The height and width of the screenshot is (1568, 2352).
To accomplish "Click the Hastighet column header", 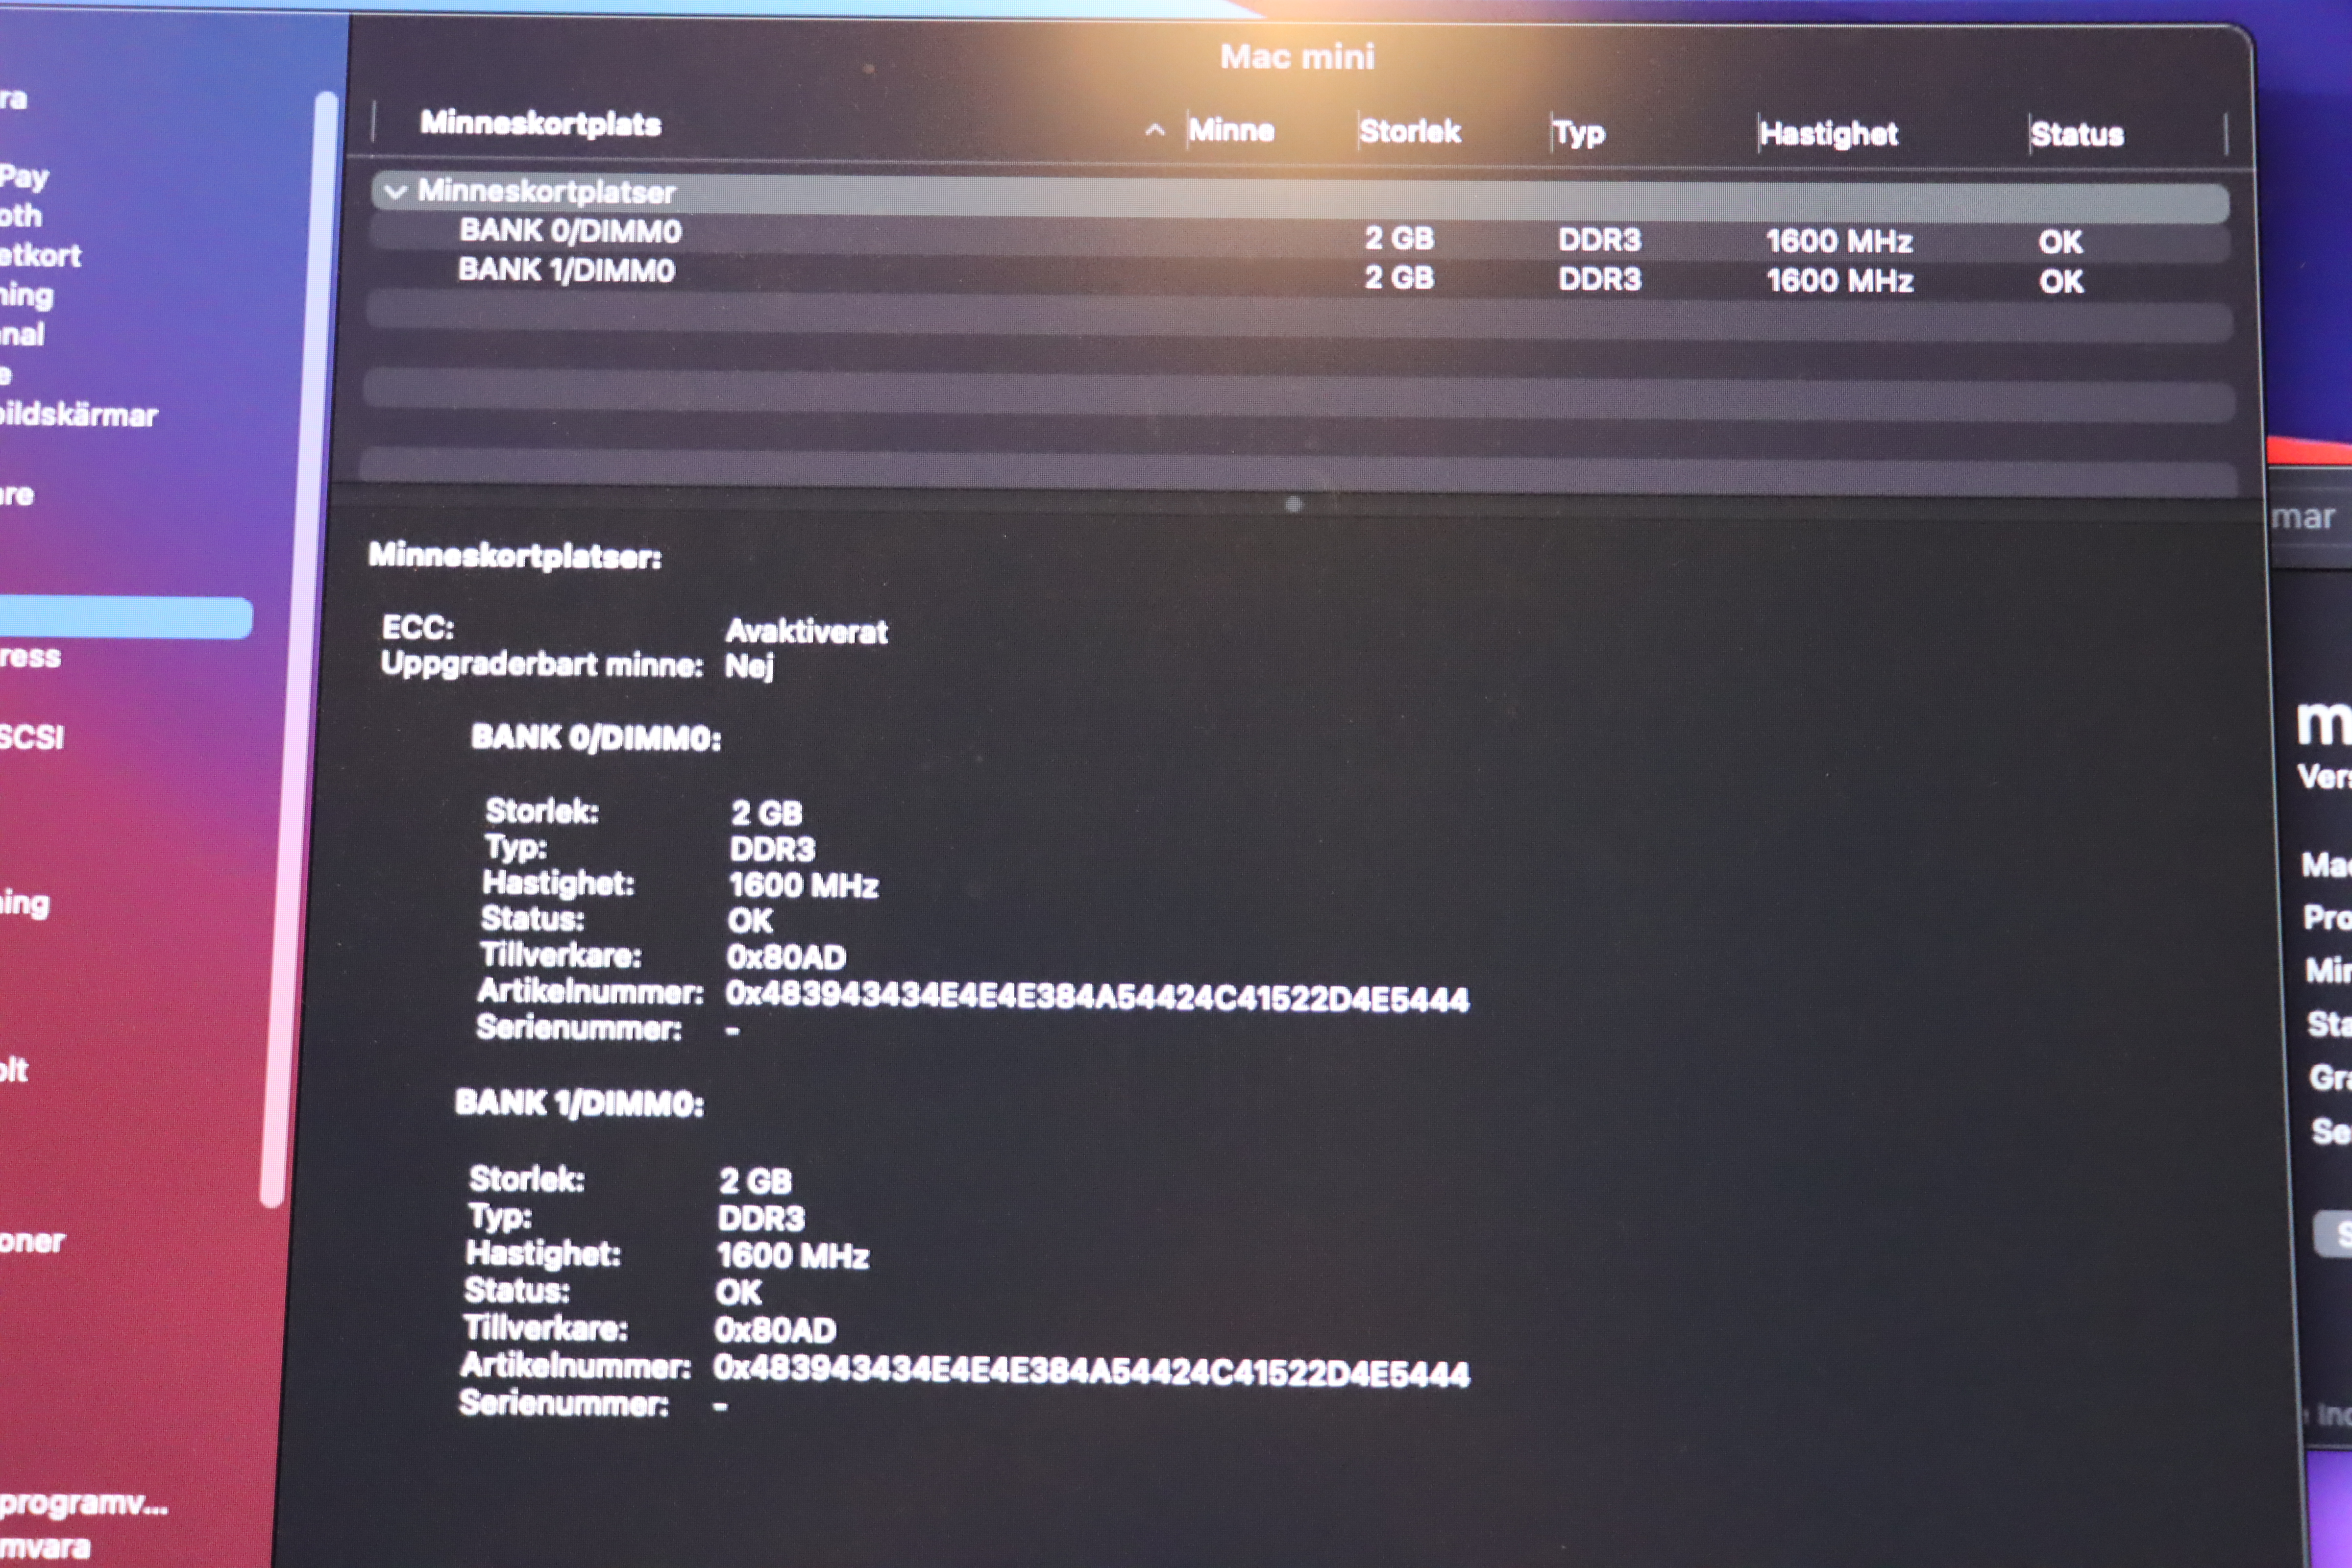I will (1828, 134).
